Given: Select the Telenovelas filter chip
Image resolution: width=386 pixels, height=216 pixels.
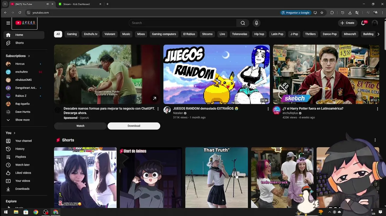Looking at the screenshot, I should tap(239, 34).
